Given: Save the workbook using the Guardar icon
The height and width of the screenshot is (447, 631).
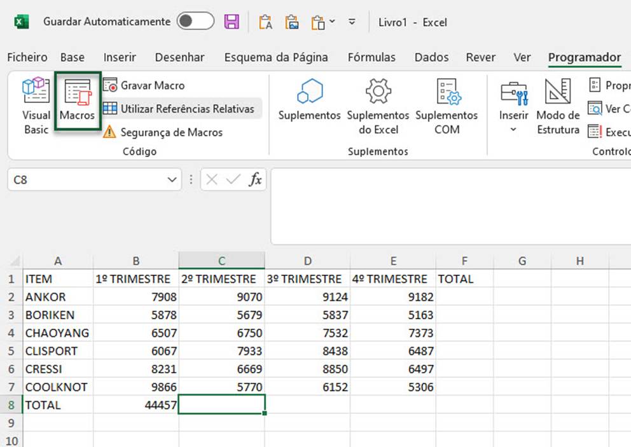Looking at the screenshot, I should point(232,21).
